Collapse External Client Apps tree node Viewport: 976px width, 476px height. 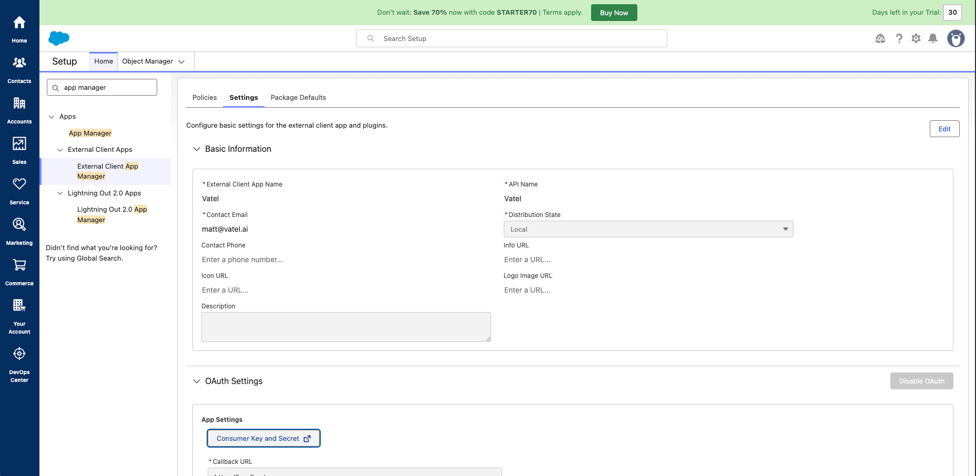(60, 150)
